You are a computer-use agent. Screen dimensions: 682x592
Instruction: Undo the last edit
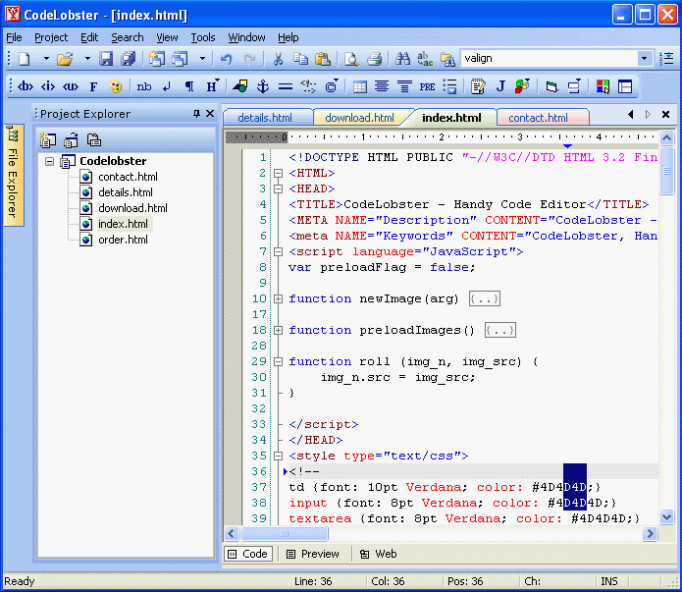pos(226,58)
